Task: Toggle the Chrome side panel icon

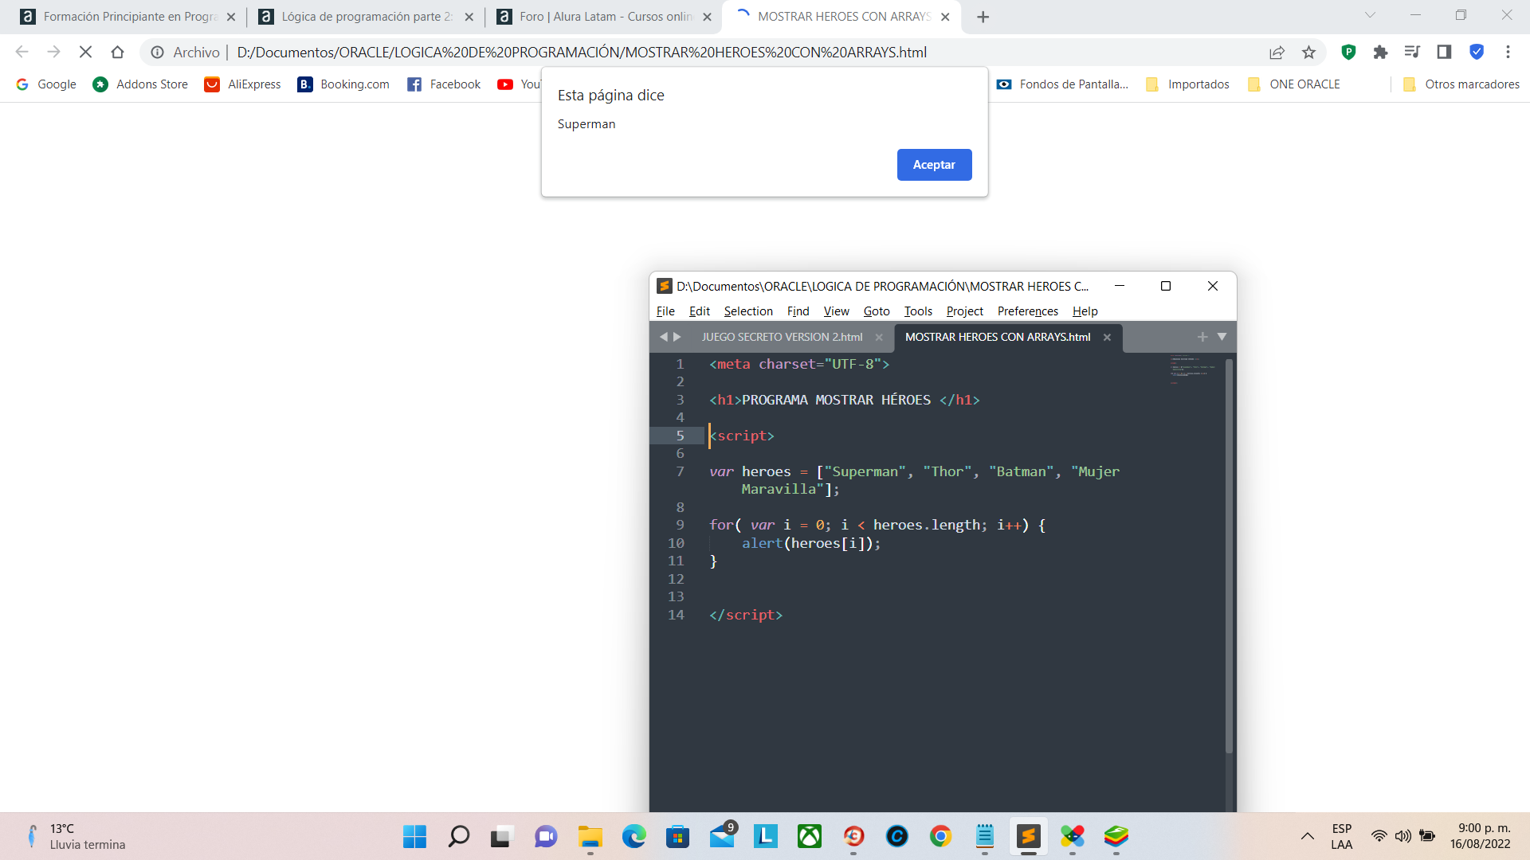Action: click(1444, 52)
